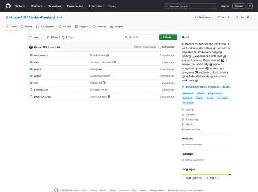Open the Projects tab
258x192 pixels.
(82, 27)
